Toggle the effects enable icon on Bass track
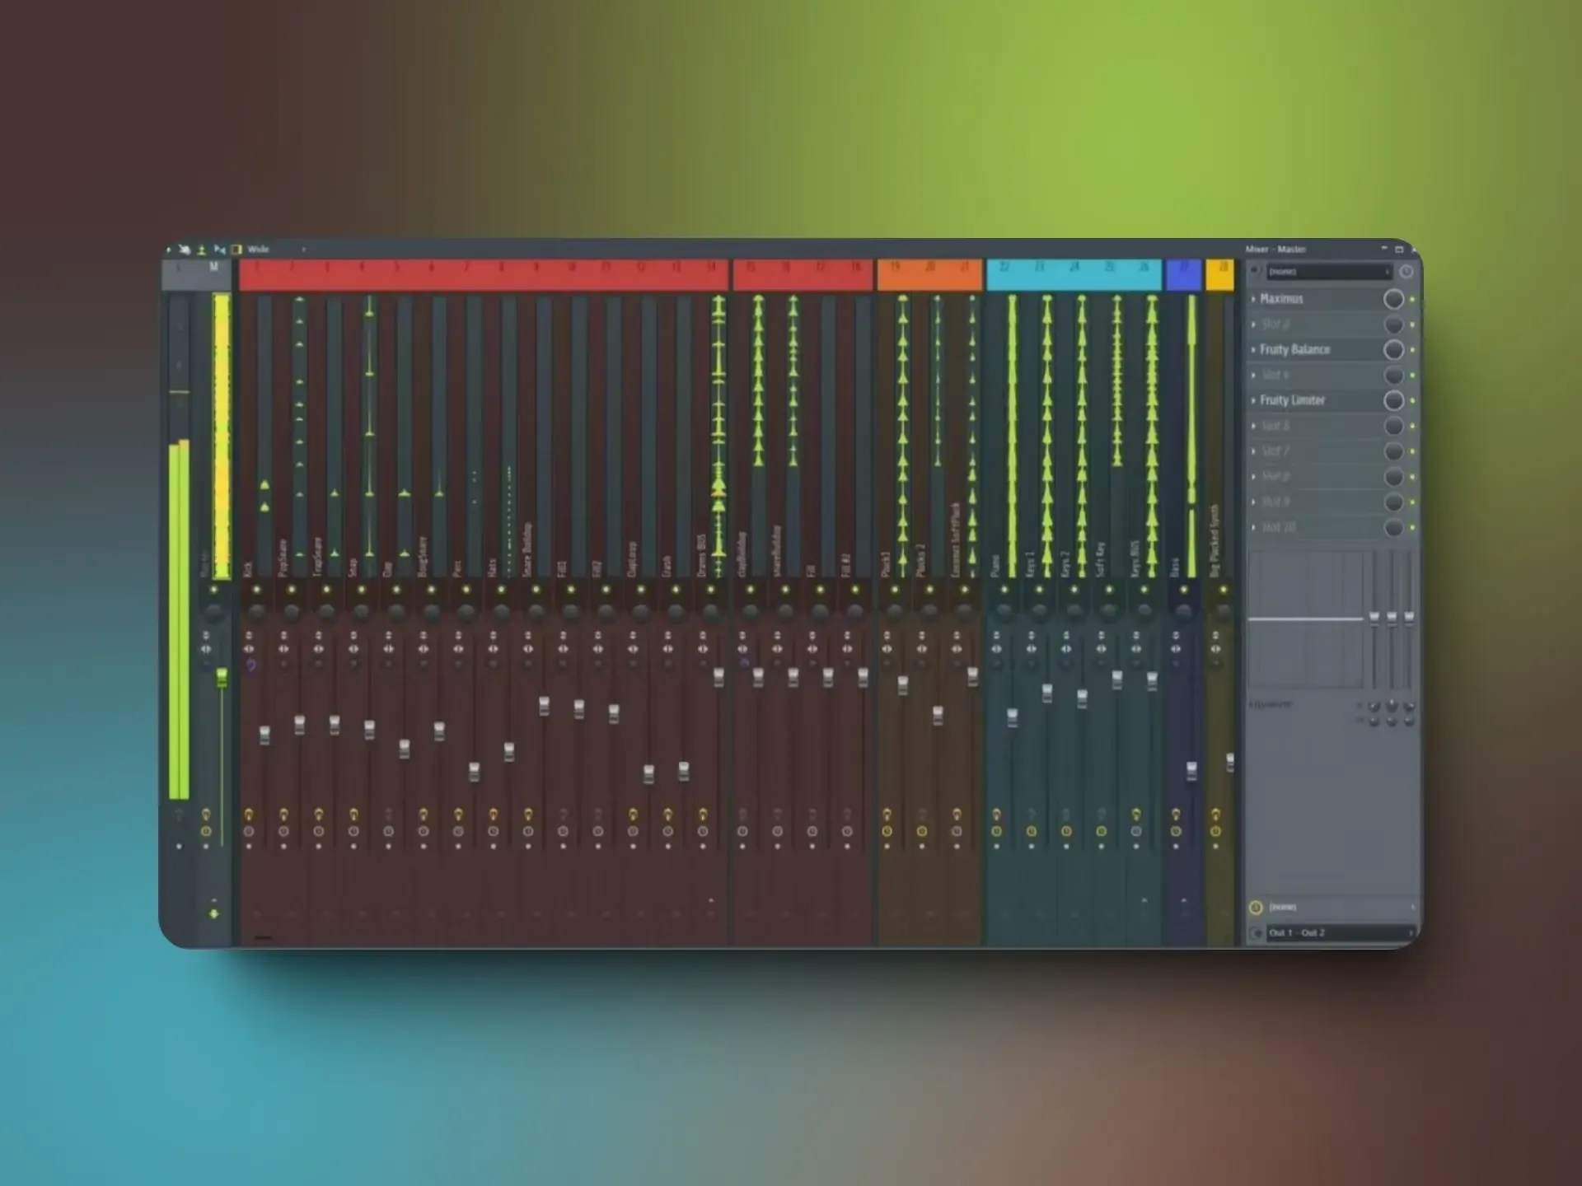 1176,815
